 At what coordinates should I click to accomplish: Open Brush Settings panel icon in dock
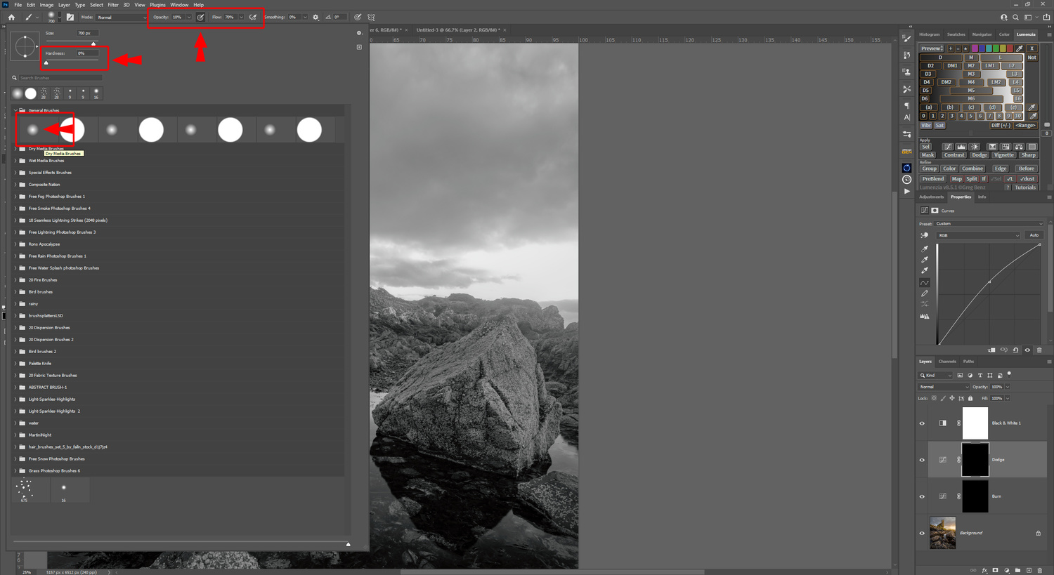point(906,38)
